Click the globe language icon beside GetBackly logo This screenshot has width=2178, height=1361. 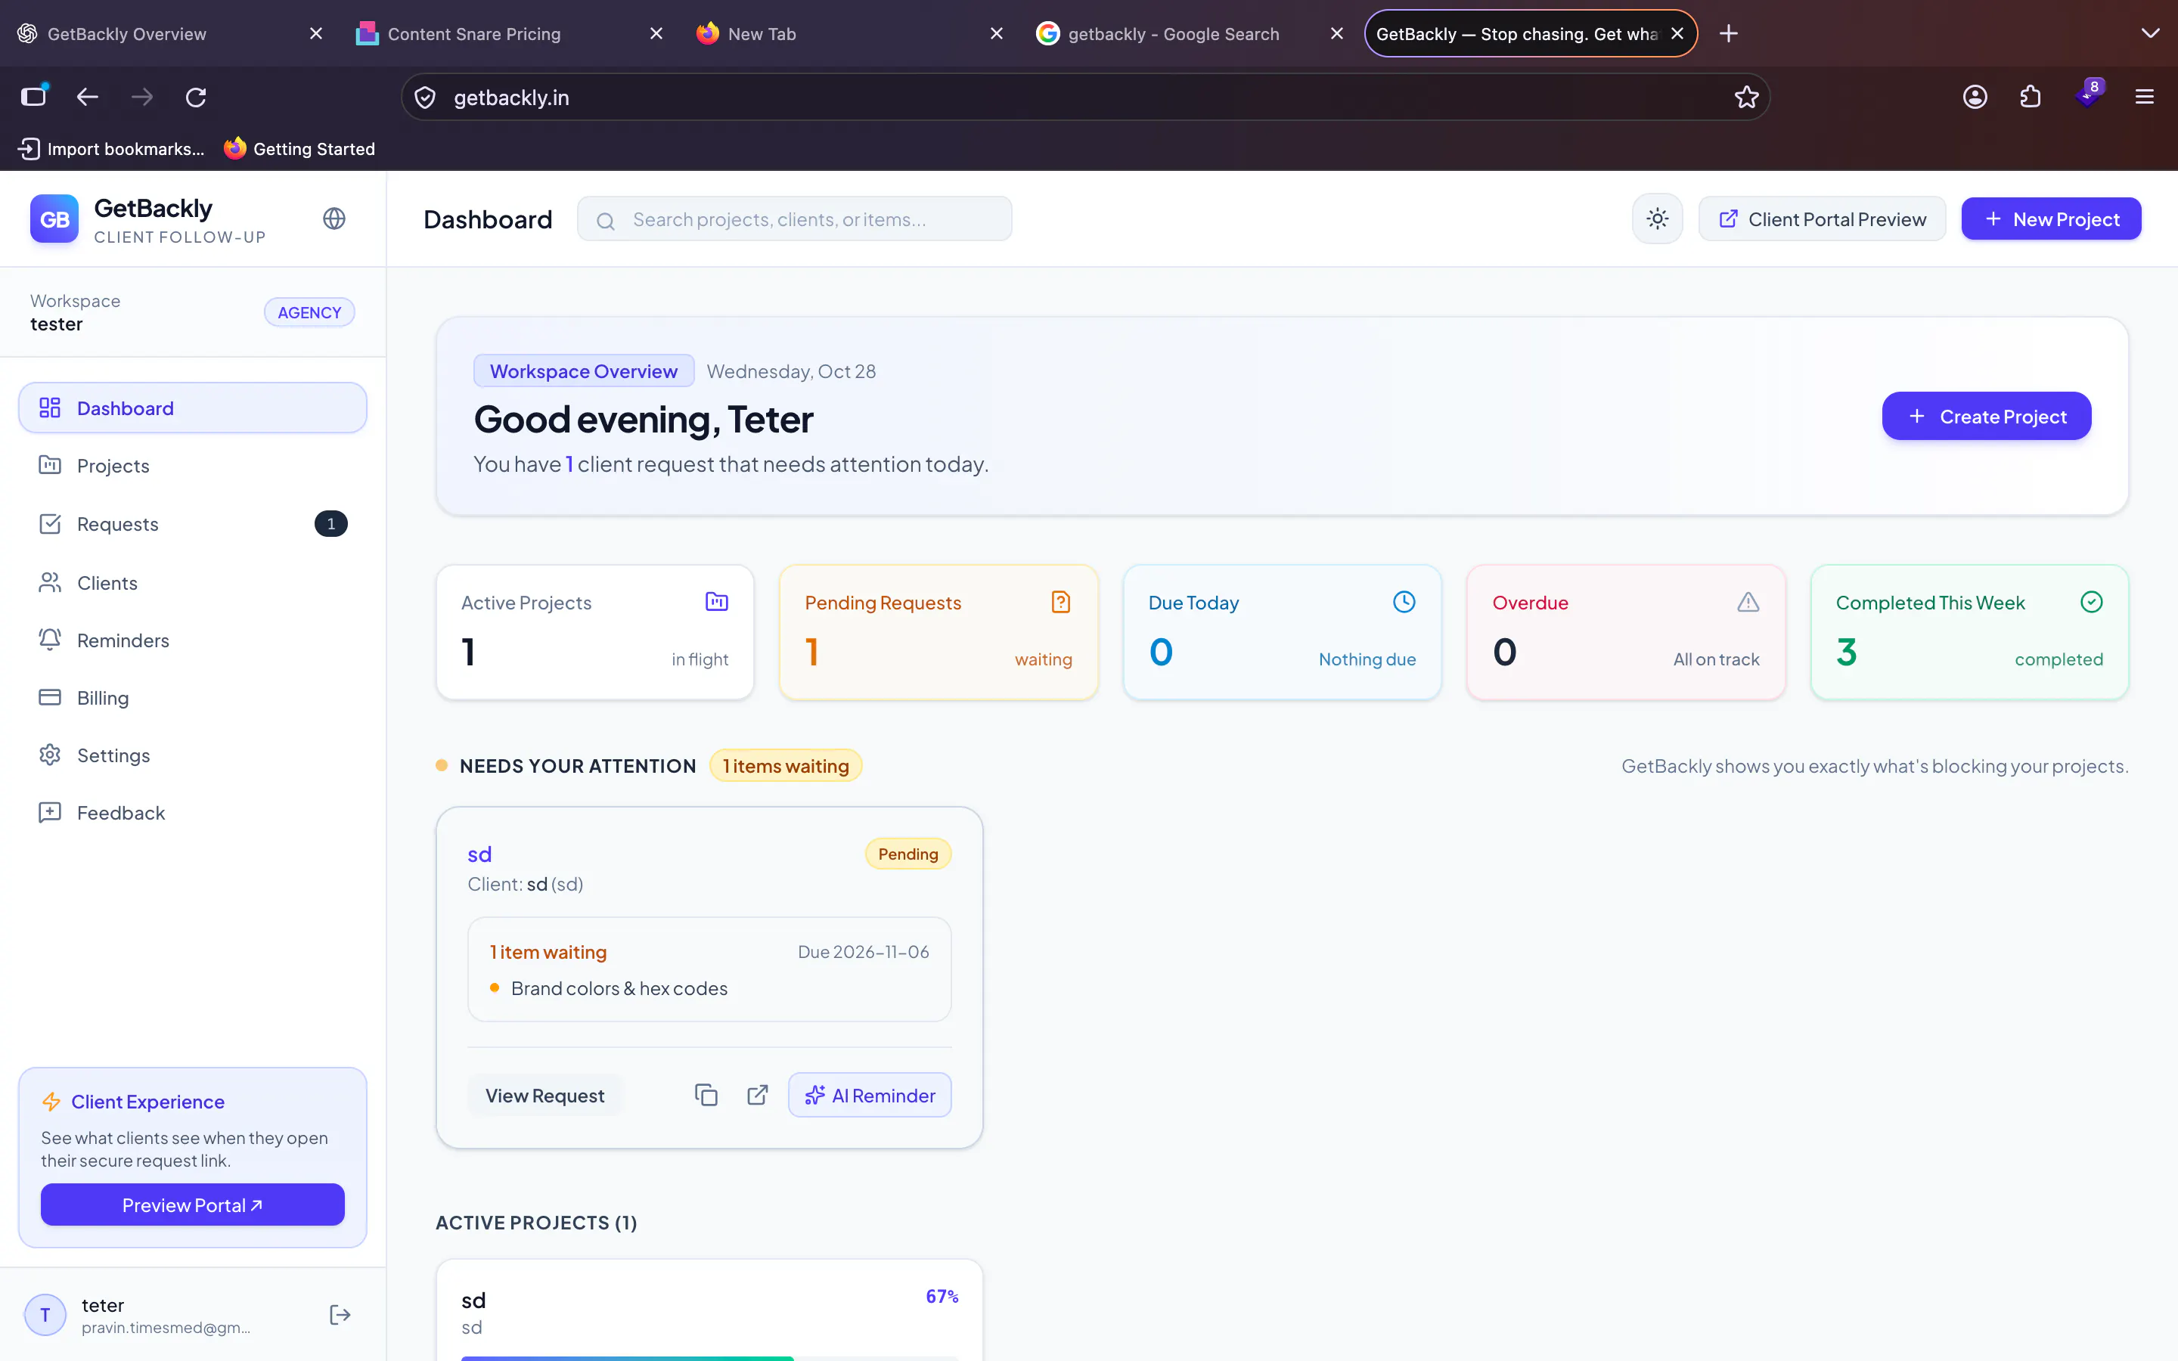(334, 219)
